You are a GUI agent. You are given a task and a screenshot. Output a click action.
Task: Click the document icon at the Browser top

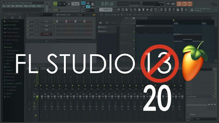point(12,17)
